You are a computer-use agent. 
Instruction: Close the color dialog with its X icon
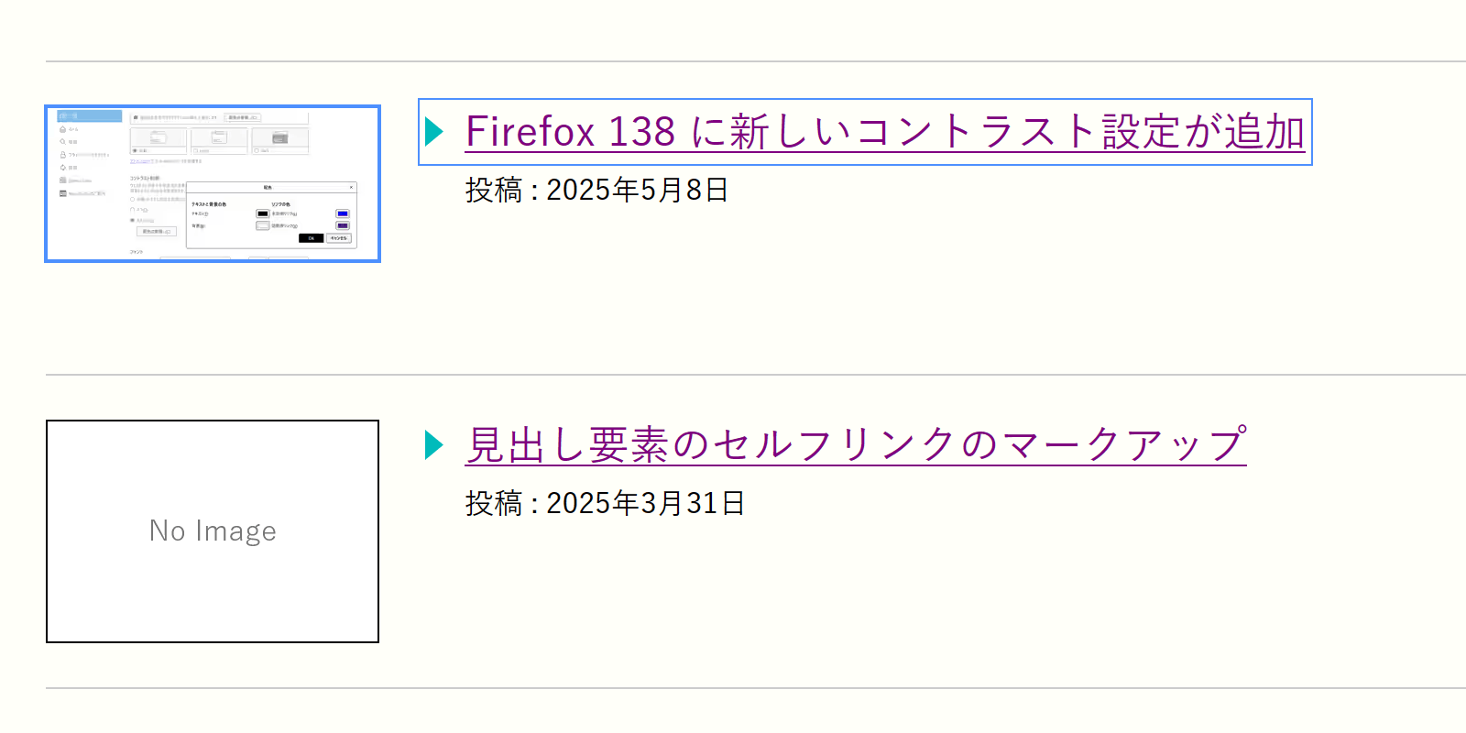[x=351, y=187]
